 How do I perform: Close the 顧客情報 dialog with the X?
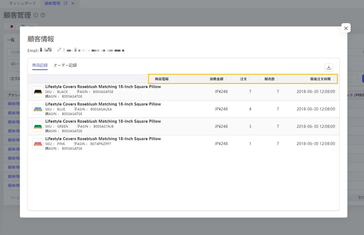[x=346, y=28]
